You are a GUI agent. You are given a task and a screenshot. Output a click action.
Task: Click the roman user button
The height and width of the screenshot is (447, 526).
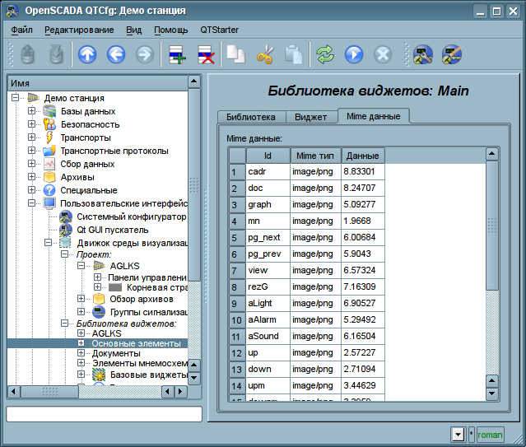(x=490, y=434)
